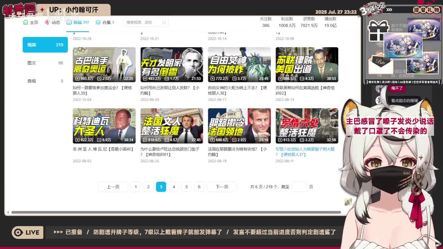This screenshot has height=249, width=443.
Task: Open the 苏联悍贼美国出道 video thumbnail
Action: [307, 65]
